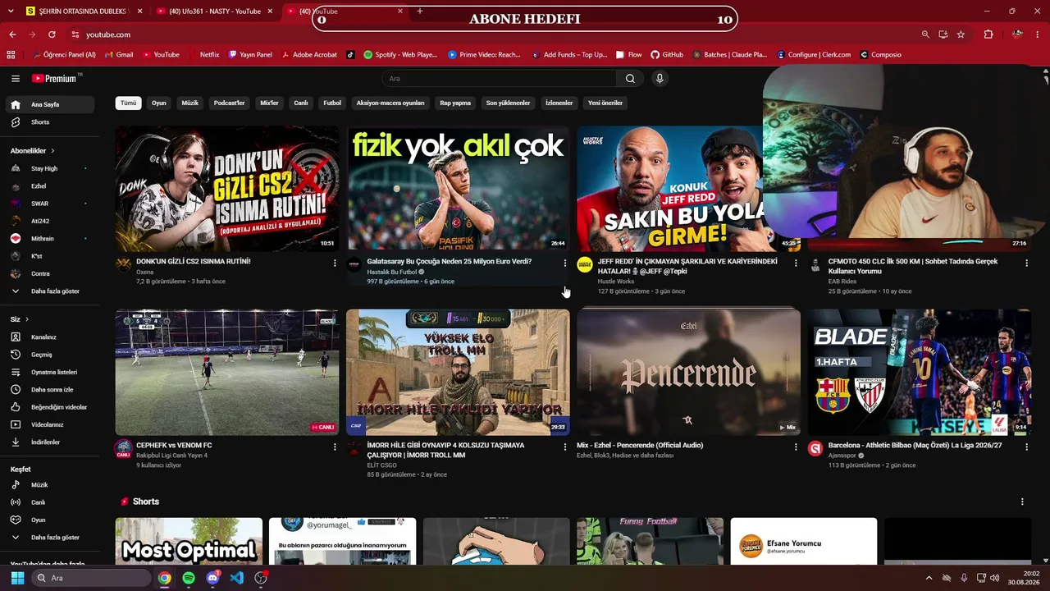This screenshot has height=591, width=1050.
Task: Go to Ana Sayfa in the sidebar
Action: [51, 105]
